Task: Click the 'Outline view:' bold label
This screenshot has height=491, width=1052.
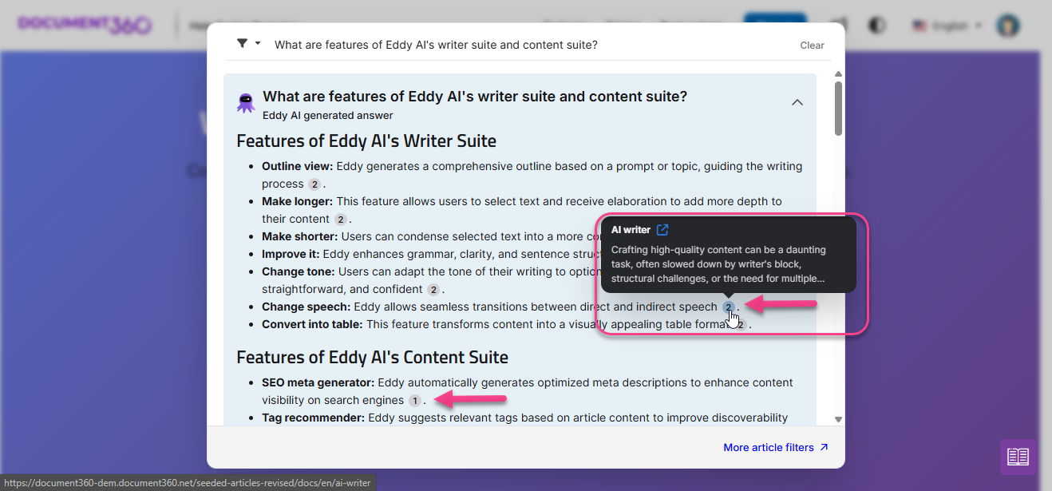Action: [x=297, y=167]
